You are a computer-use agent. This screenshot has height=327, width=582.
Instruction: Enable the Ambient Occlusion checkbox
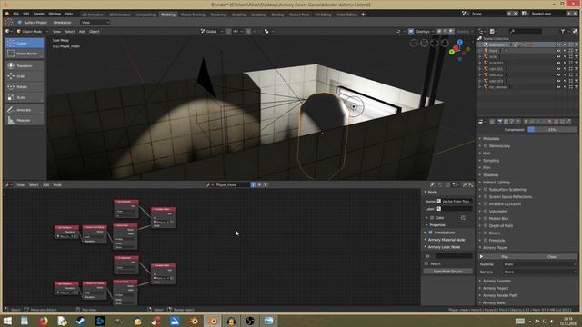click(486, 203)
